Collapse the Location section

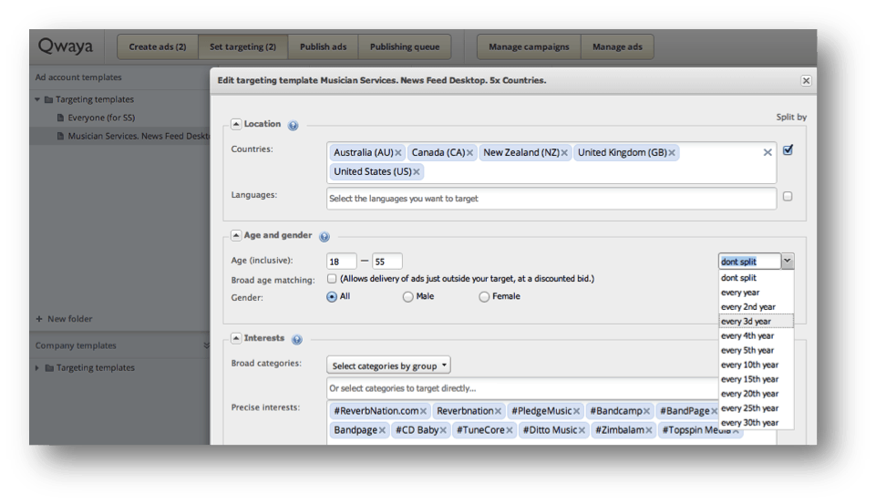point(236,124)
